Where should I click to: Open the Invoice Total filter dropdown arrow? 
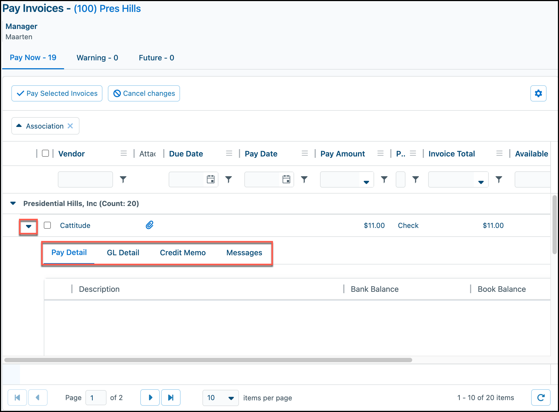(481, 182)
